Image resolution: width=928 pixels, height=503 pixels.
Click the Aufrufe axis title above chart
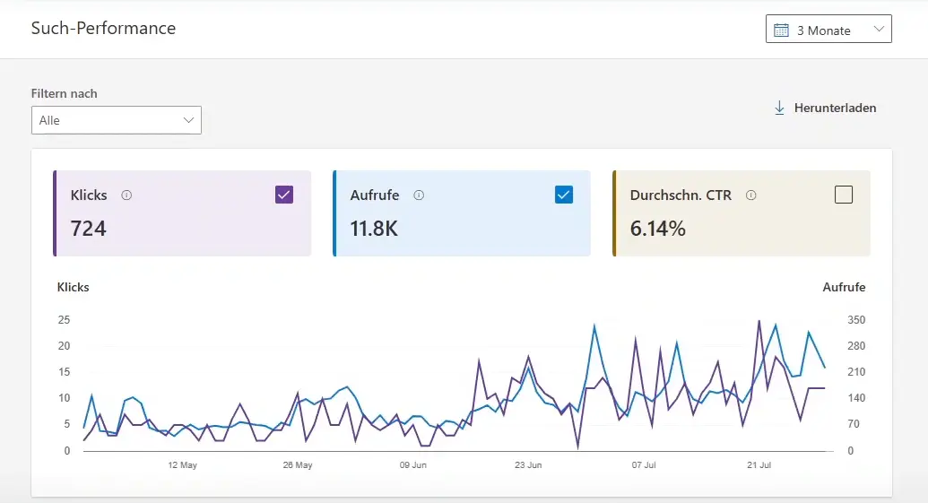click(x=844, y=287)
